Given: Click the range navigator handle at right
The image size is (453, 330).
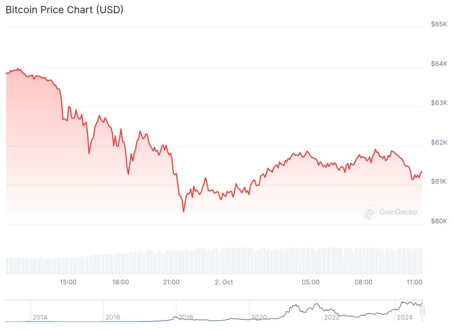Looking at the screenshot, I should (422, 311).
